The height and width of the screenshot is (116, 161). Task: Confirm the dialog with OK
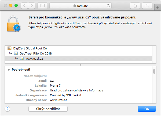[x=147, y=109]
